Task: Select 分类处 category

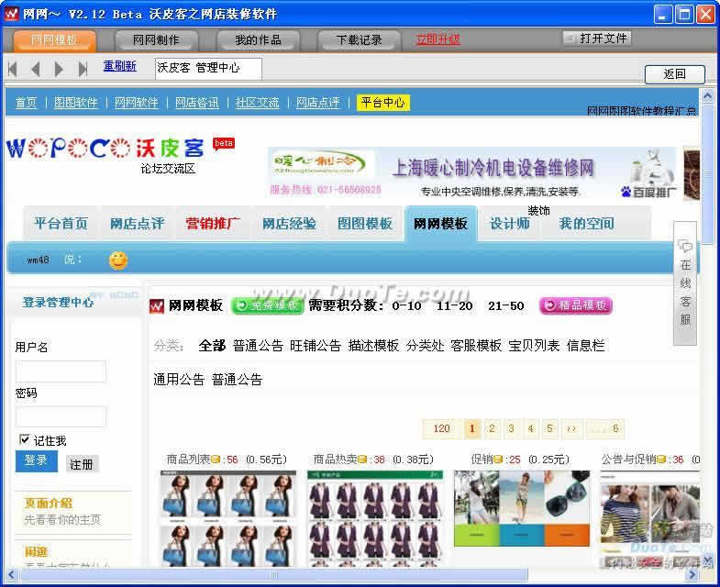Action: click(x=426, y=346)
